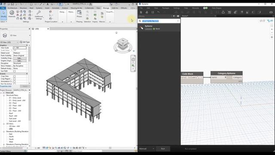Click the ViewCube in the 3D view

pos(123,44)
